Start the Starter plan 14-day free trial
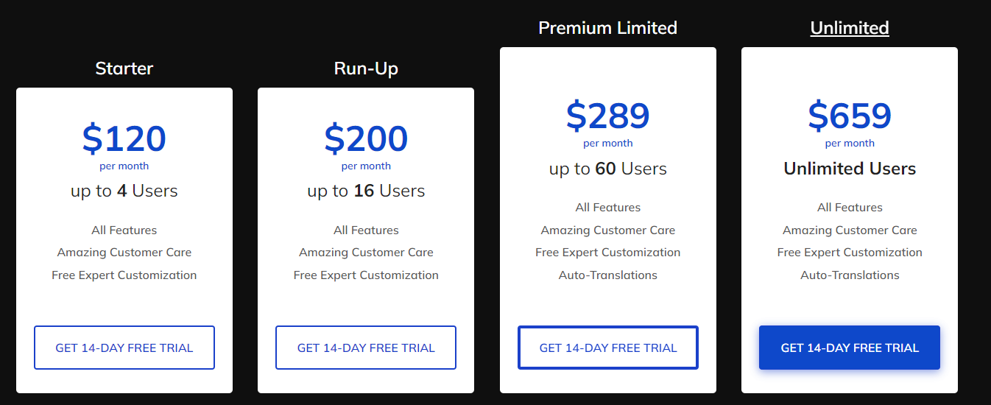The width and height of the screenshot is (991, 405). (x=124, y=348)
